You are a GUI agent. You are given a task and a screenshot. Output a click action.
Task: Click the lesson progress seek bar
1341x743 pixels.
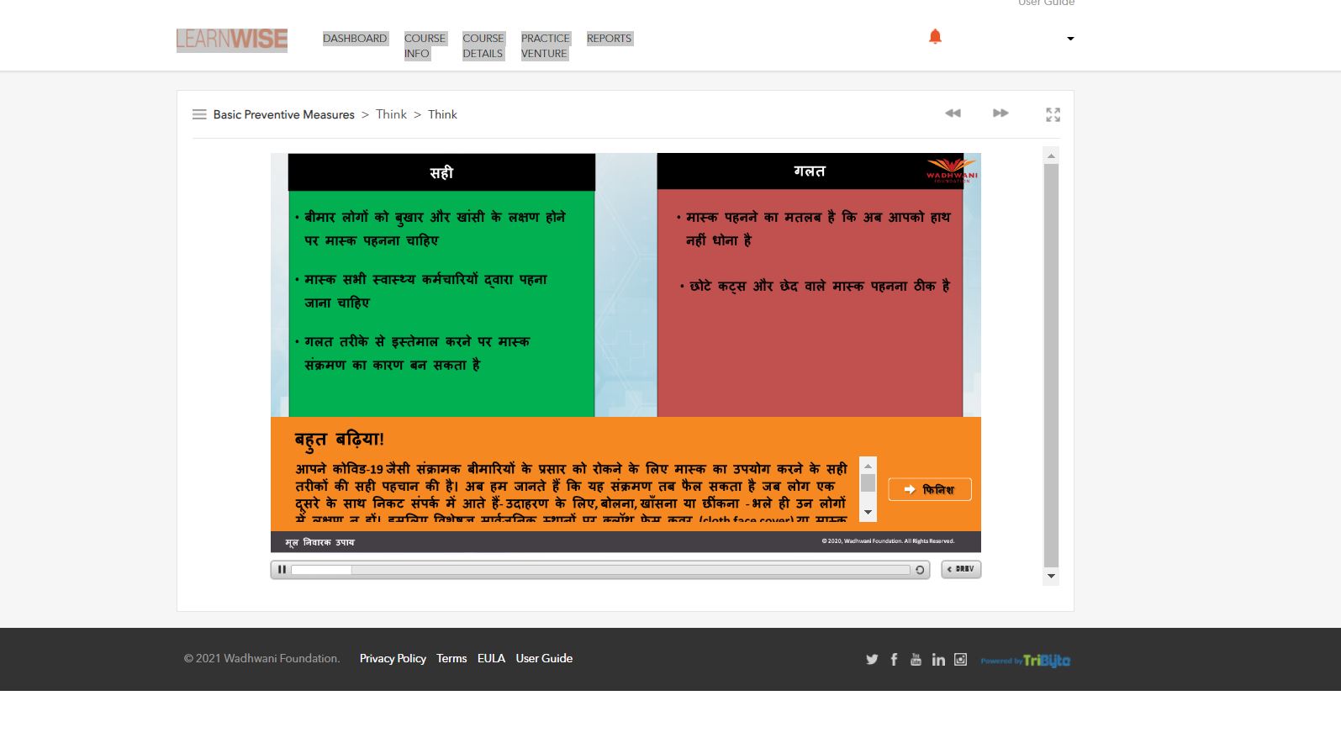(600, 570)
